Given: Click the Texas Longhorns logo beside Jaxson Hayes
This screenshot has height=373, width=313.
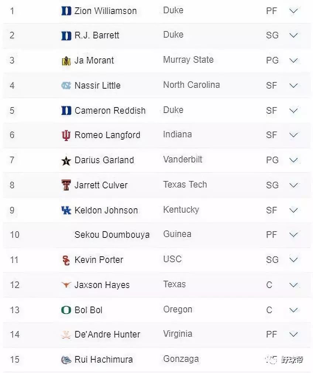Looking at the screenshot, I should [66, 285].
